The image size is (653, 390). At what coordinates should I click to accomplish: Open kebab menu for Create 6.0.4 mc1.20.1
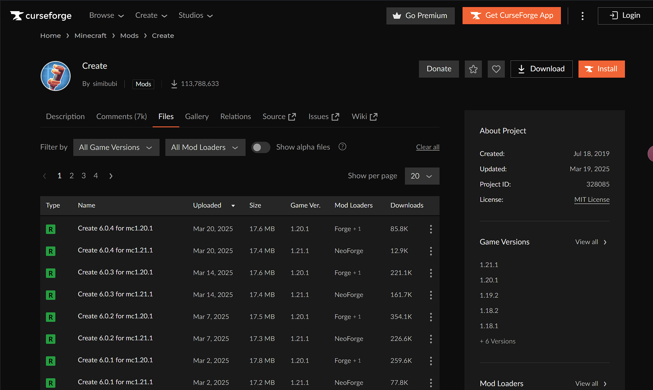click(x=431, y=229)
